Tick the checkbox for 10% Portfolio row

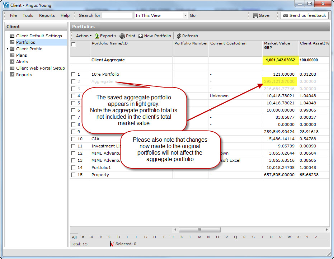(73, 74)
